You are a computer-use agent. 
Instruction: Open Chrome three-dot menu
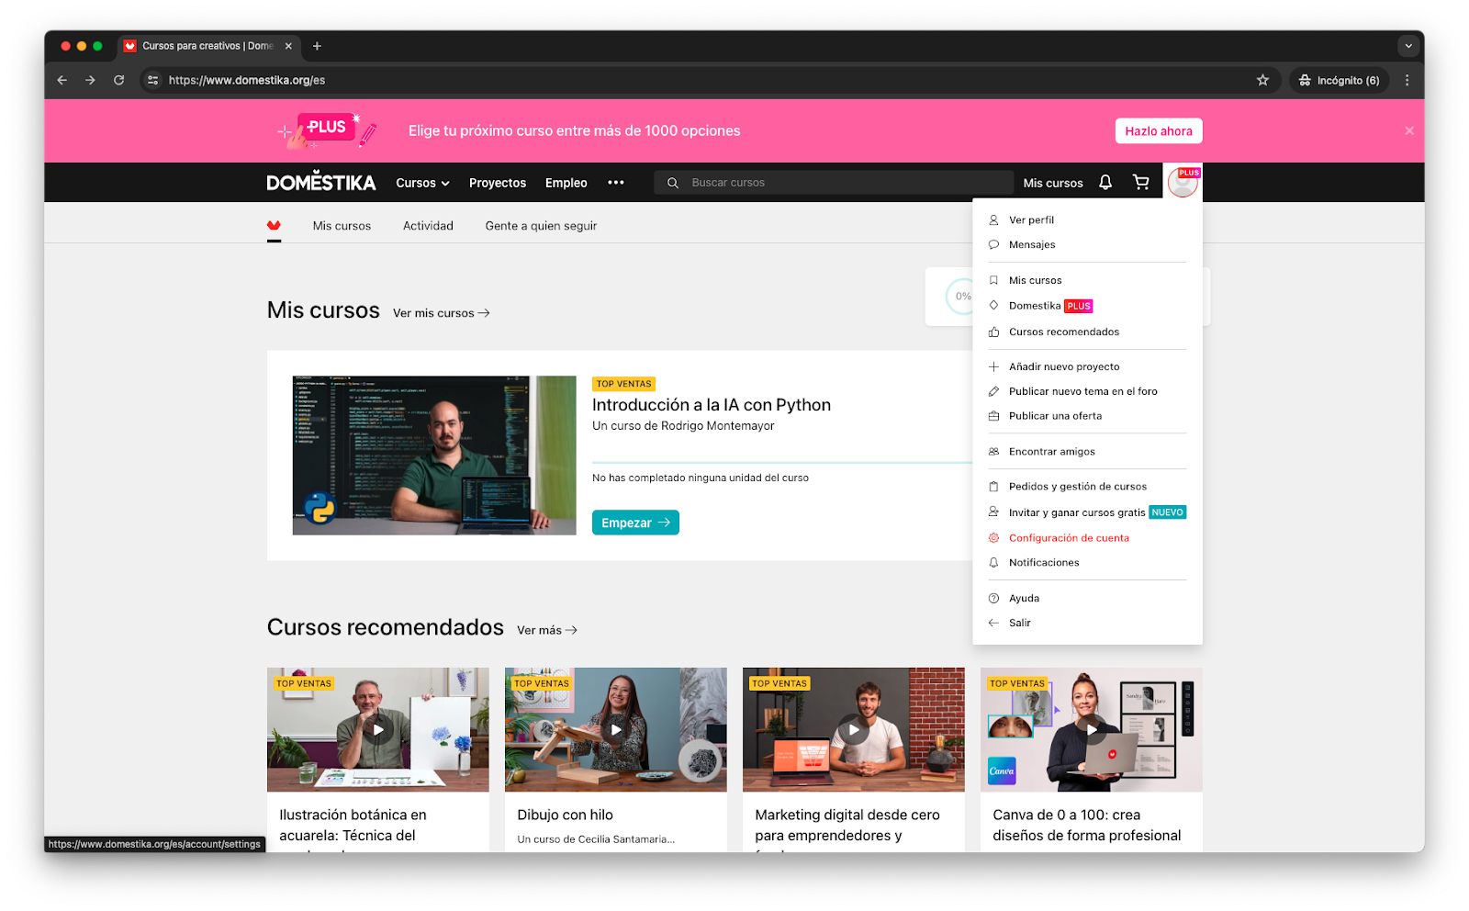click(1407, 80)
